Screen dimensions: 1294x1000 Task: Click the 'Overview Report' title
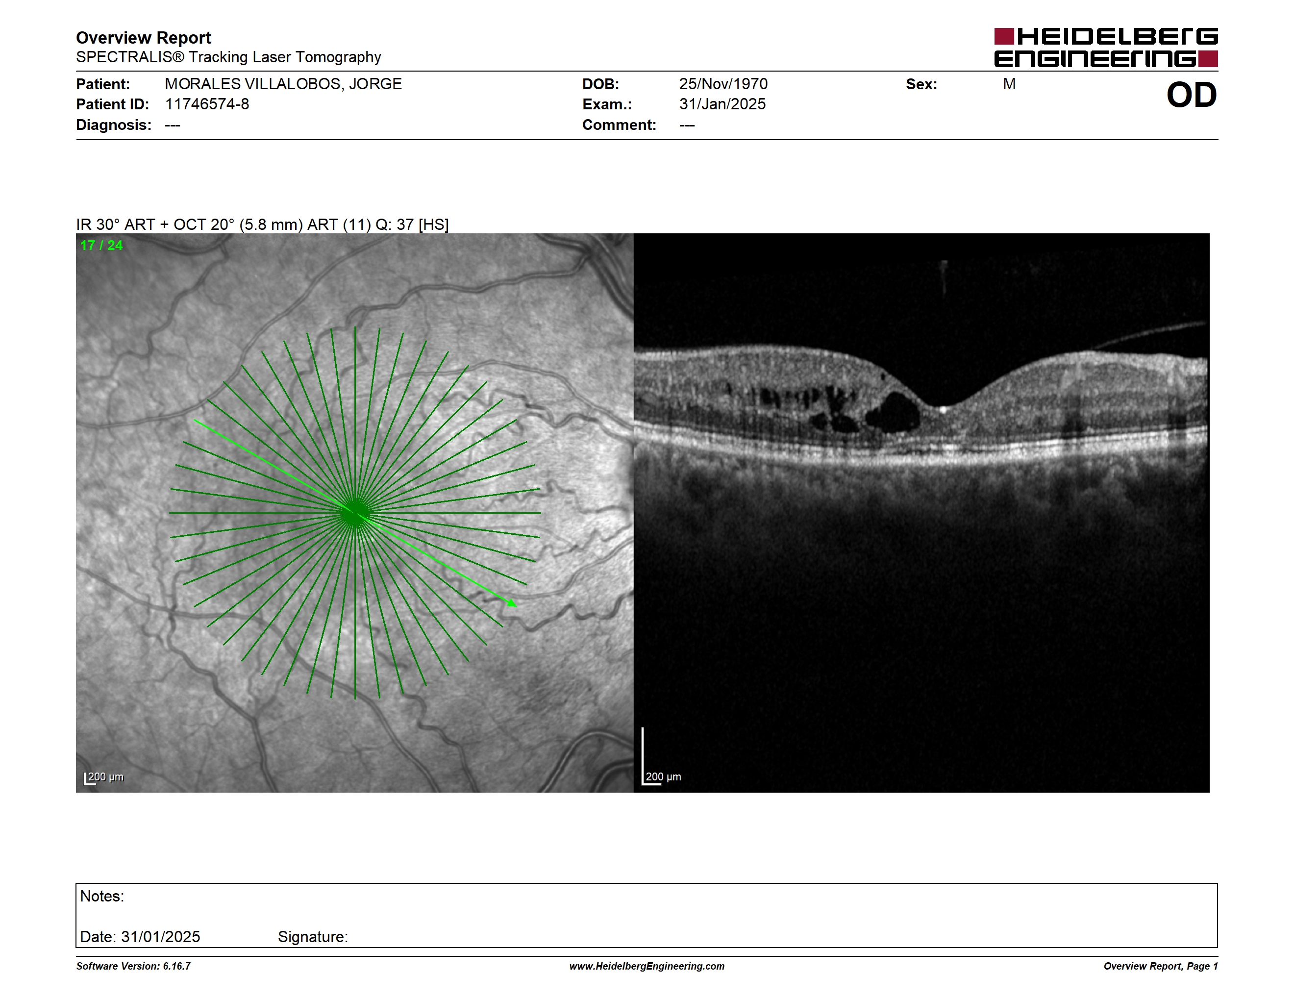144,38
